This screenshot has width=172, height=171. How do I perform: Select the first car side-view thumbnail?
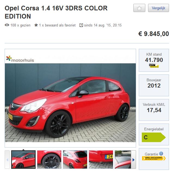[x=23, y=160]
